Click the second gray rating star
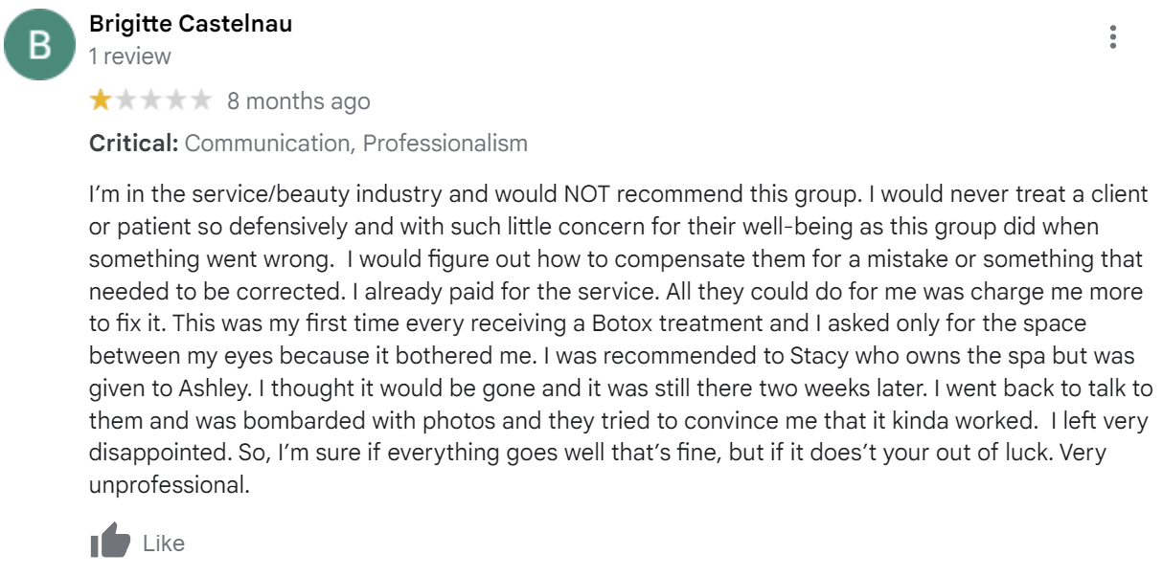Viewport: 1163px width, 577px height. 125,100
